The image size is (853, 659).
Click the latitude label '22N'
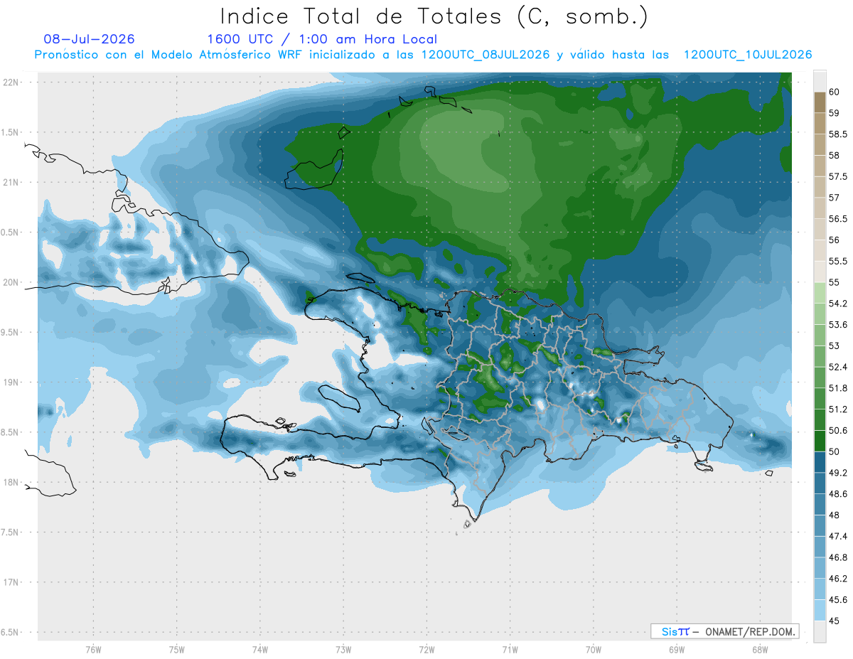(x=11, y=82)
